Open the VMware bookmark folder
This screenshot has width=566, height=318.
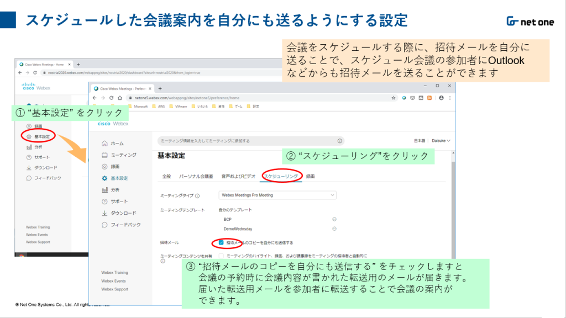[178, 107]
